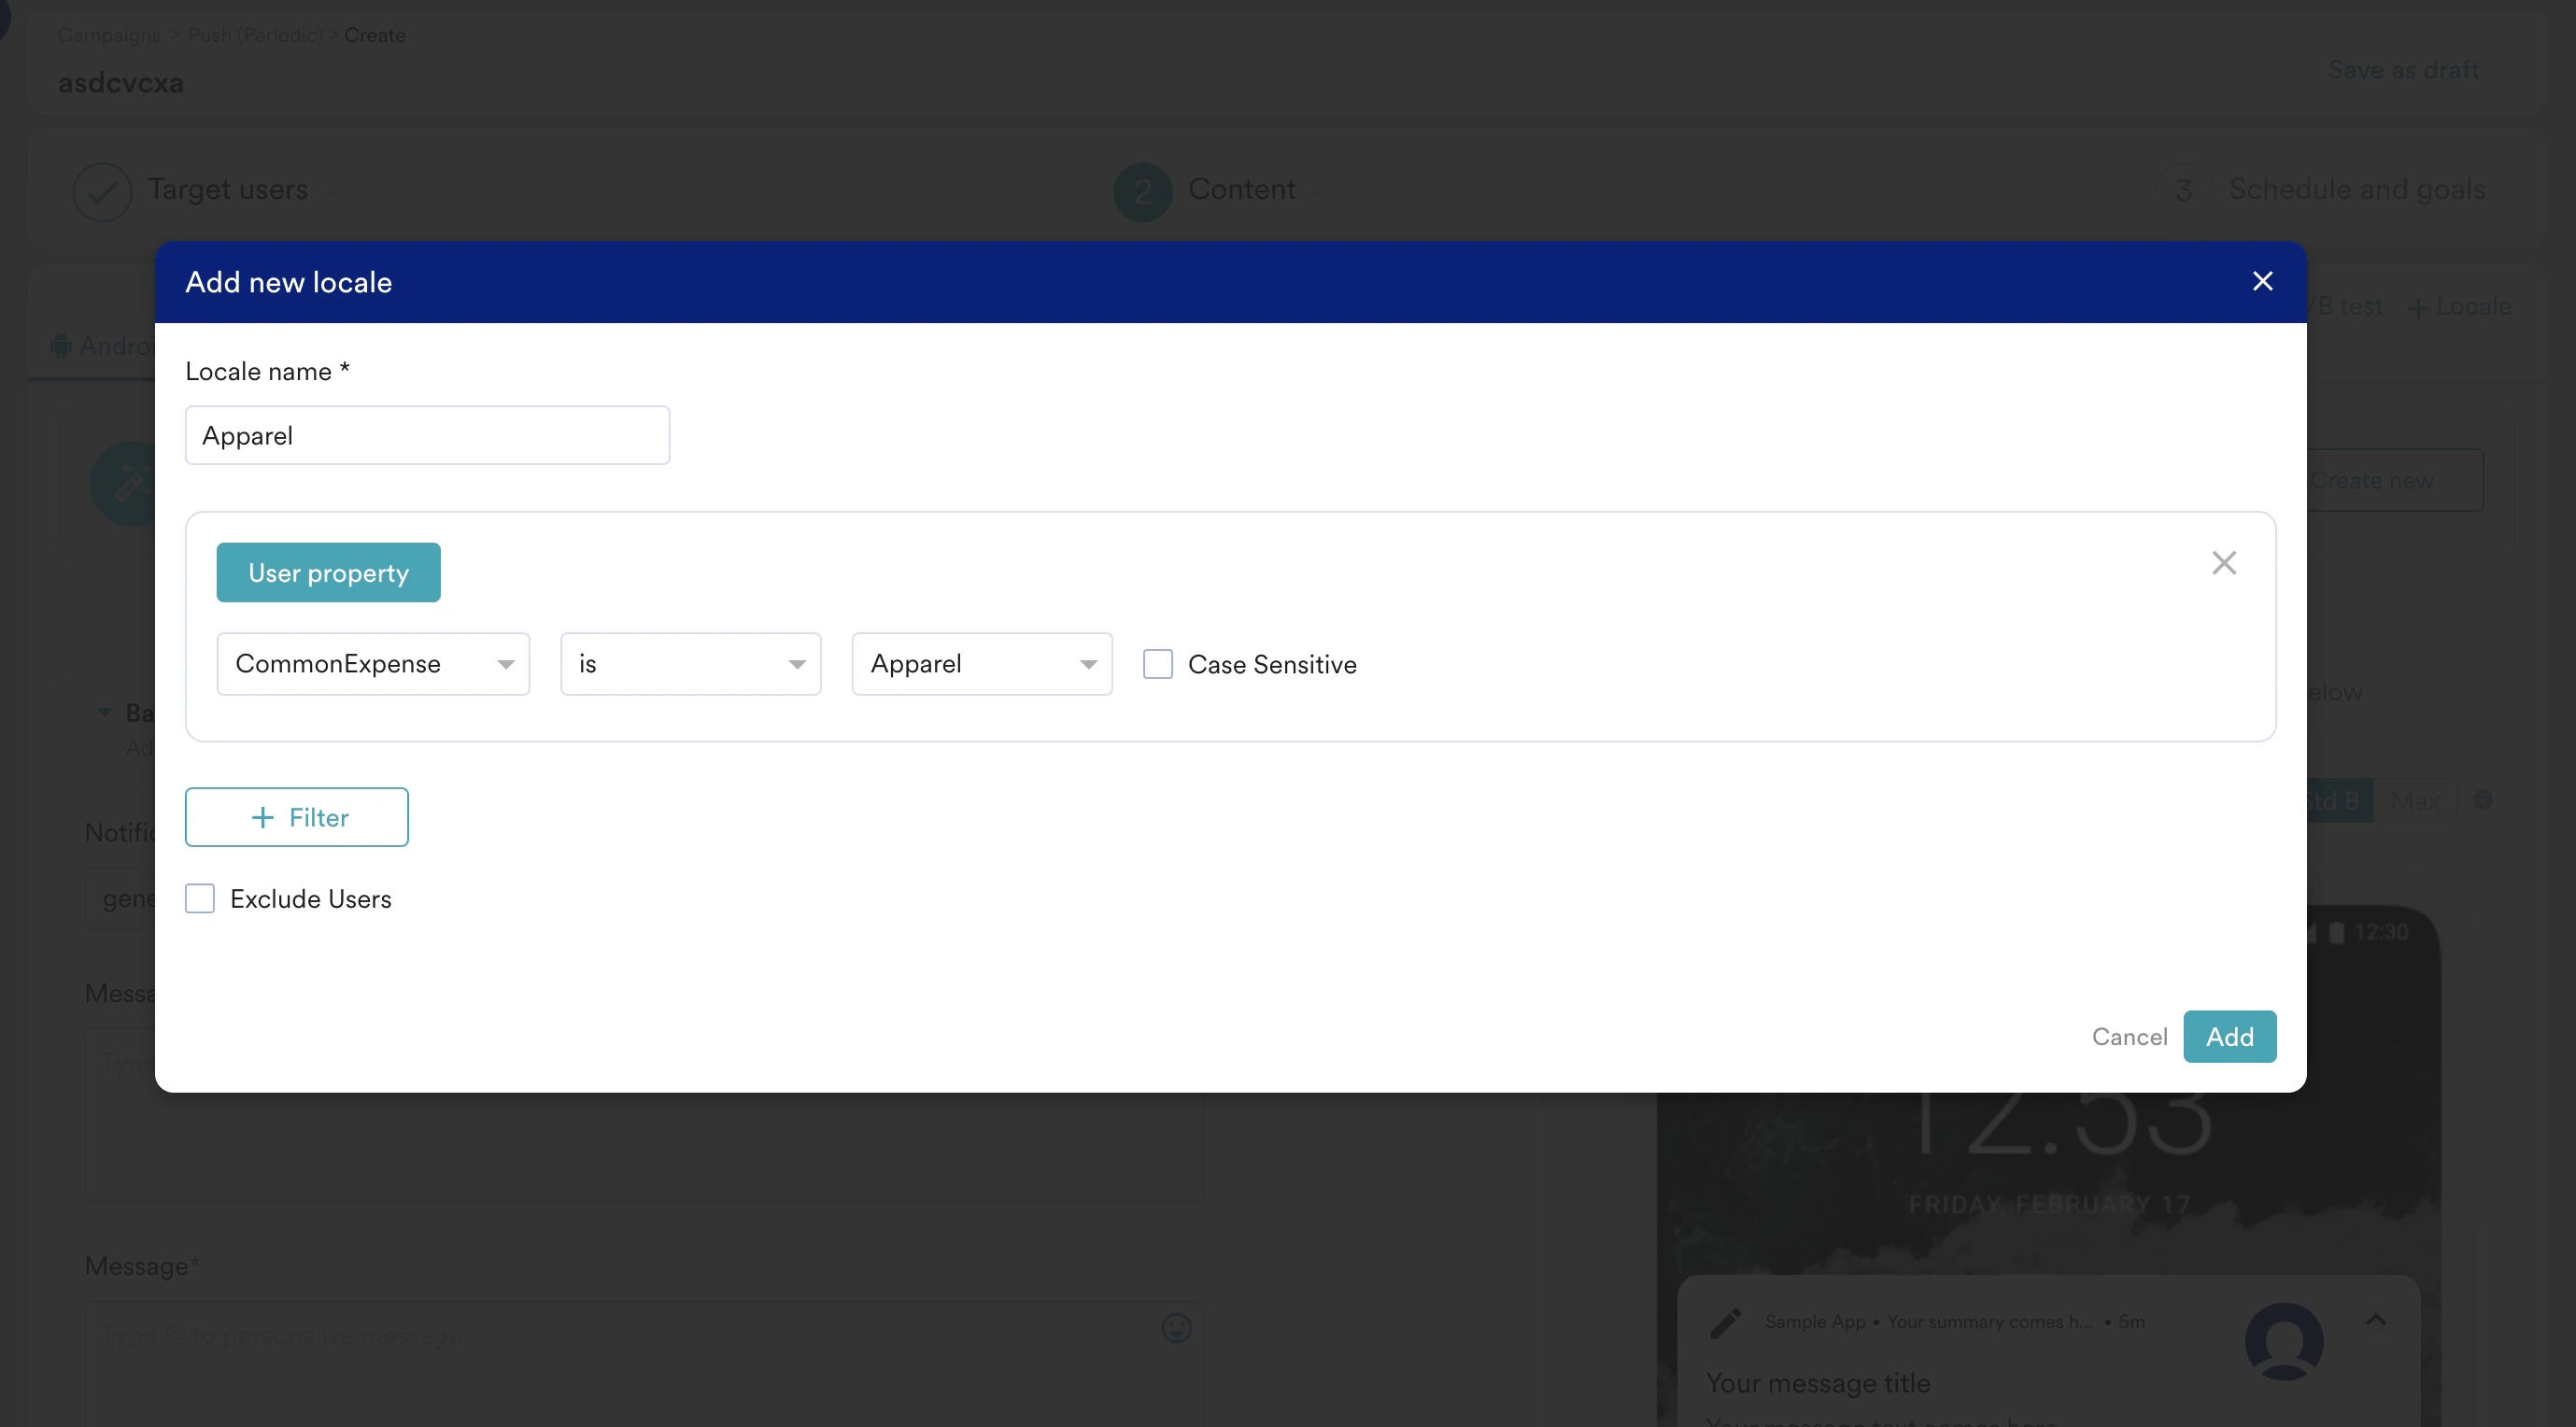Viewport: 2576px width, 1427px height.
Task: Click the User property tag button
Action: [328, 573]
